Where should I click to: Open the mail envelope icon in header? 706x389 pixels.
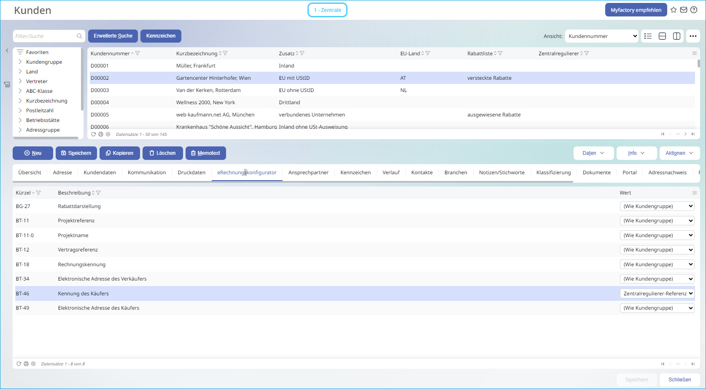(x=684, y=10)
